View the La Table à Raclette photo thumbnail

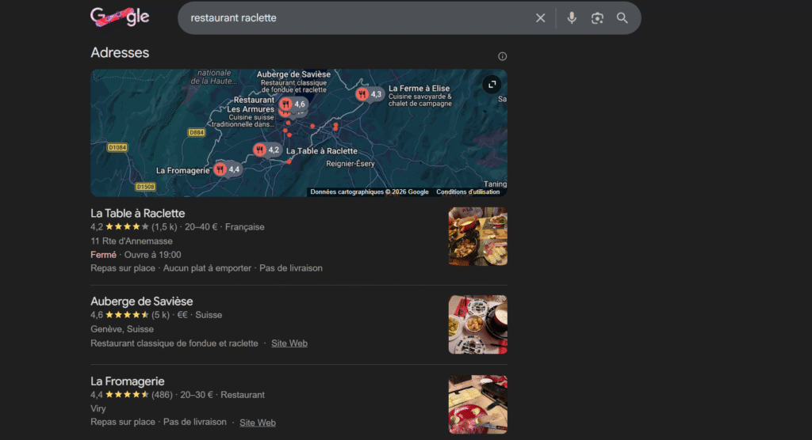[x=478, y=237]
